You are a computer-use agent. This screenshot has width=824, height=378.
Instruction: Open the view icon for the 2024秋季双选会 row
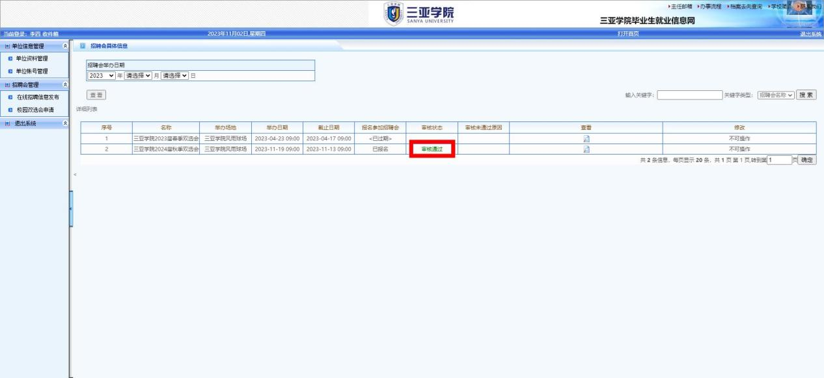point(586,149)
